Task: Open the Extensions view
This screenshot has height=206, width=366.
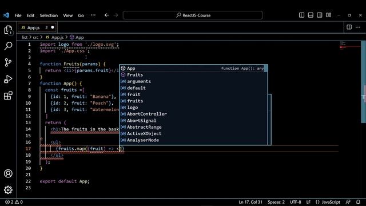Action: point(8,96)
